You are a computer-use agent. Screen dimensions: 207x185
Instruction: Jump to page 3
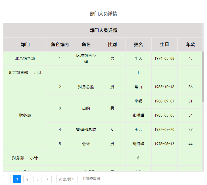point(37,179)
